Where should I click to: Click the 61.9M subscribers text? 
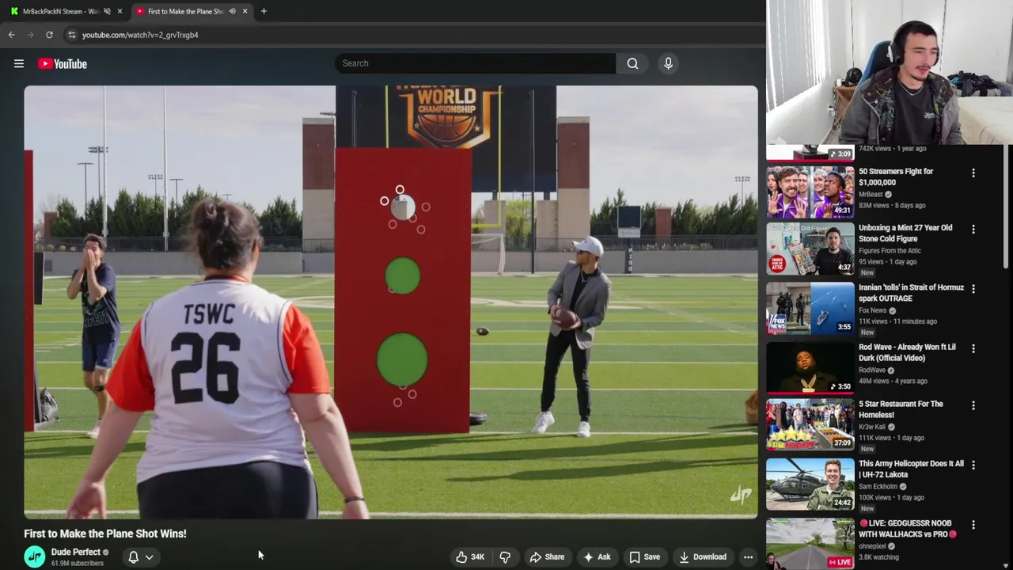click(78, 564)
